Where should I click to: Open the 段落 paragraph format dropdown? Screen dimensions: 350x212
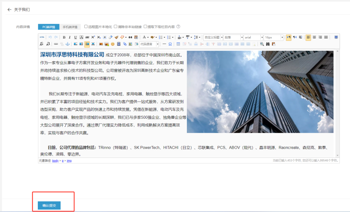click(x=233, y=37)
